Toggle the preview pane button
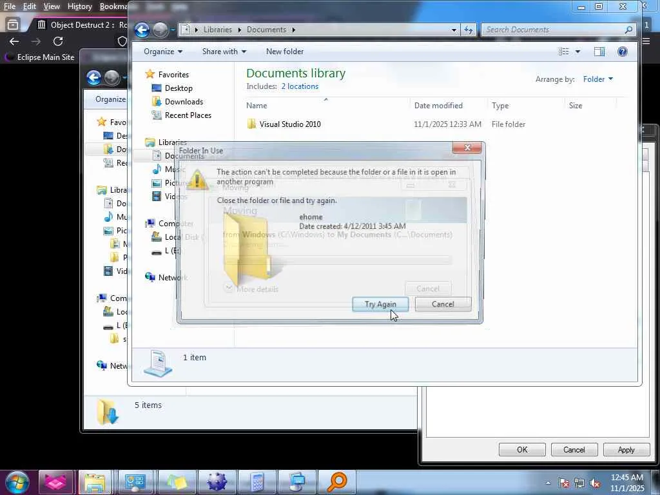The height and width of the screenshot is (495, 660). tap(599, 52)
